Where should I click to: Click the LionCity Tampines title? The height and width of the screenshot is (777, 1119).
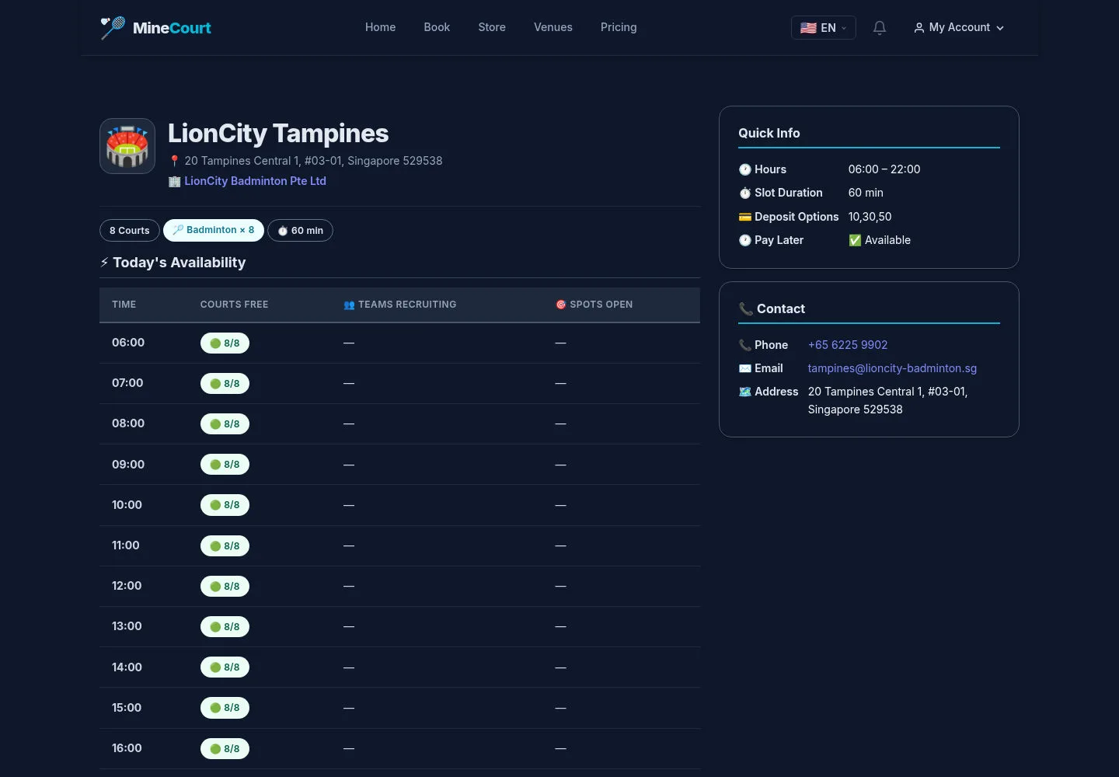click(278, 134)
